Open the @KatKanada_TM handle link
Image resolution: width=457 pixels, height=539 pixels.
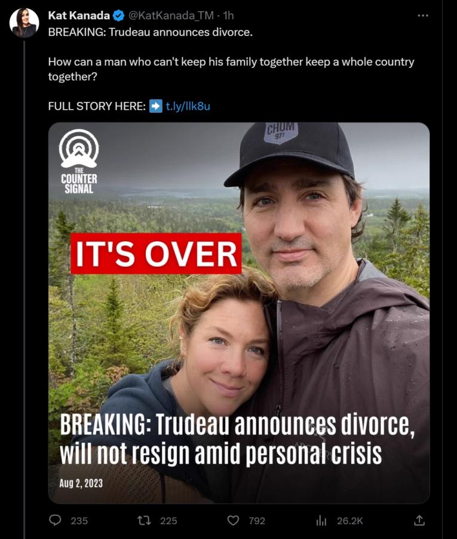click(x=171, y=16)
